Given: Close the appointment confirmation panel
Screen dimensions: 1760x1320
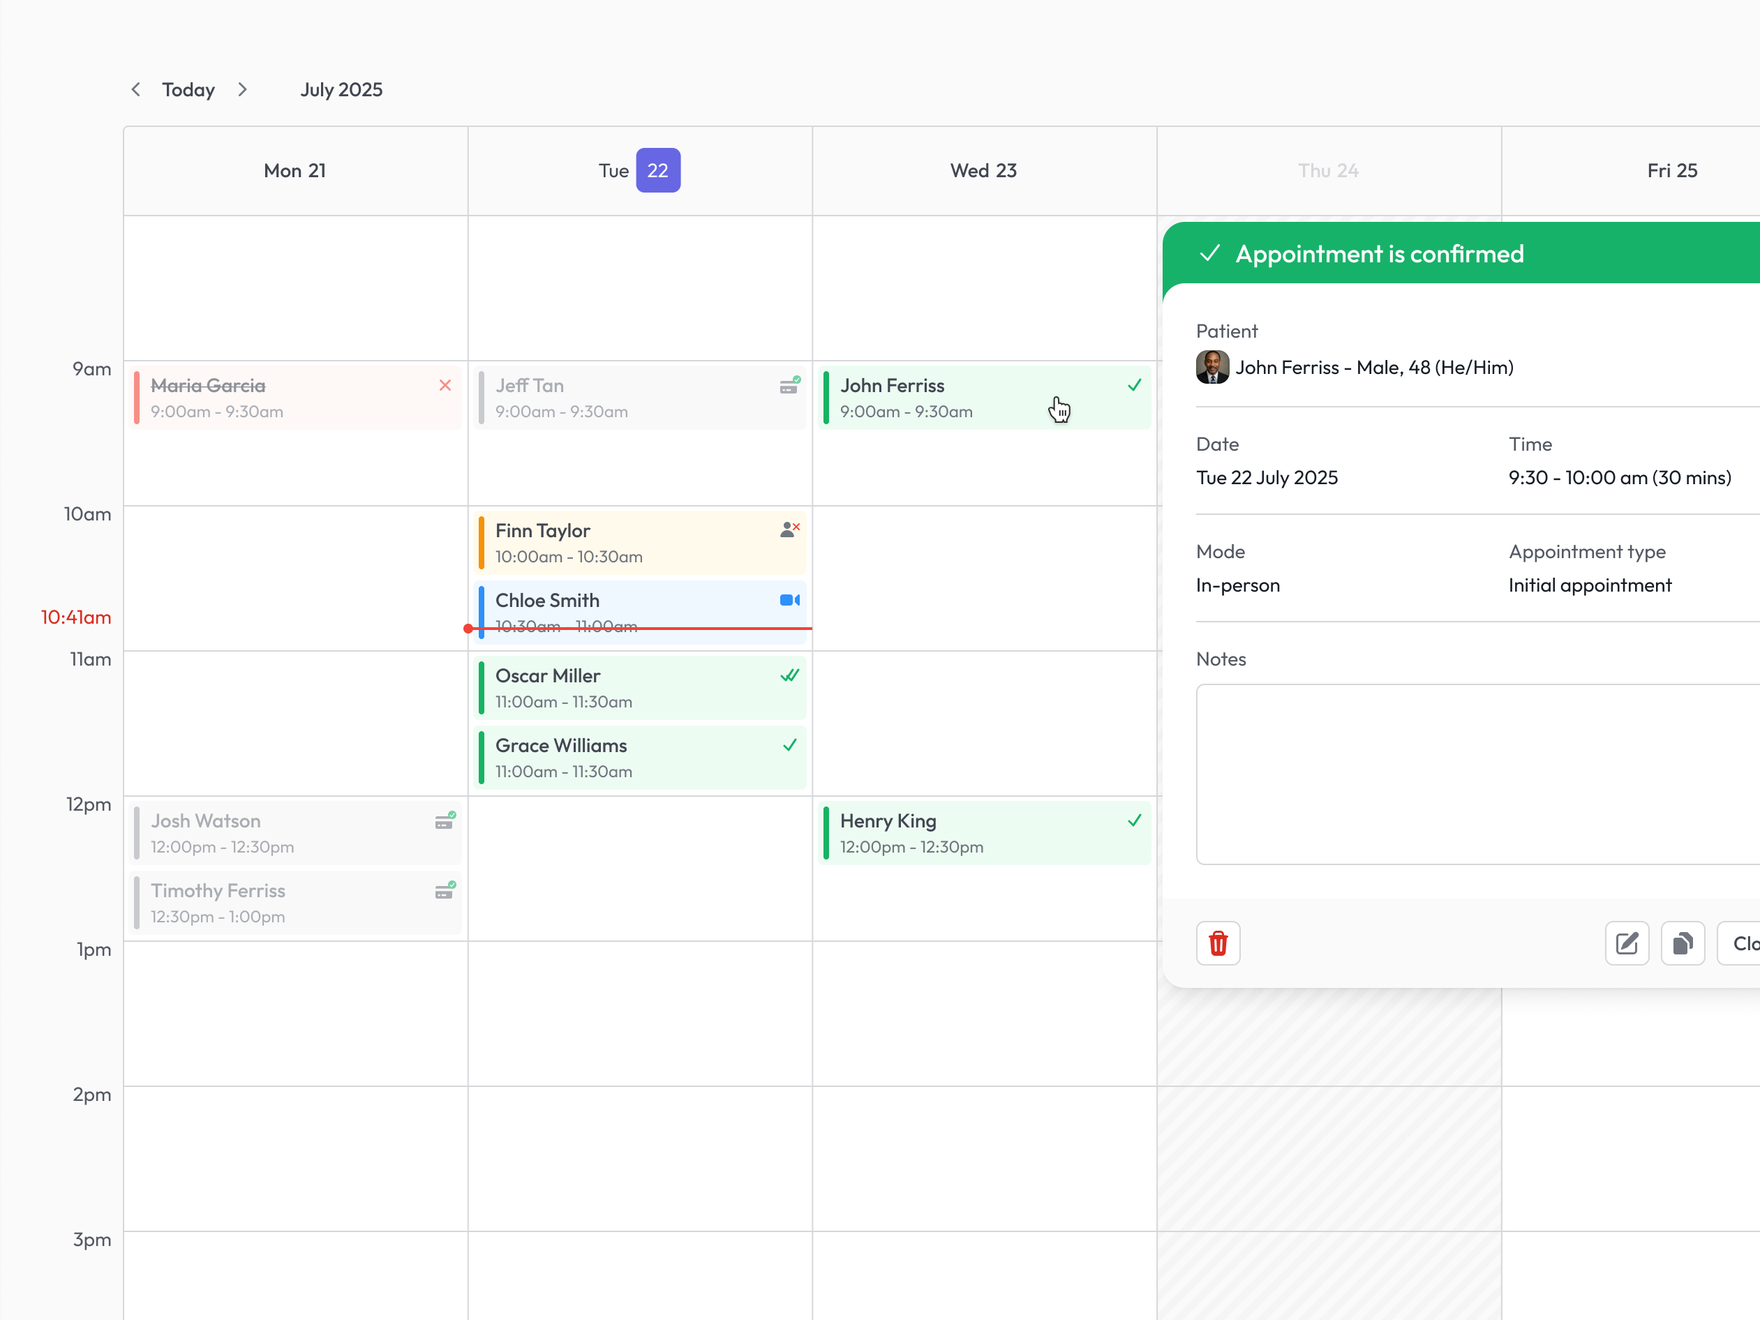Looking at the screenshot, I should coord(1747,943).
